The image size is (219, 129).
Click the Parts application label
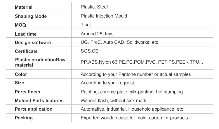pyautogui.click(x=34, y=109)
